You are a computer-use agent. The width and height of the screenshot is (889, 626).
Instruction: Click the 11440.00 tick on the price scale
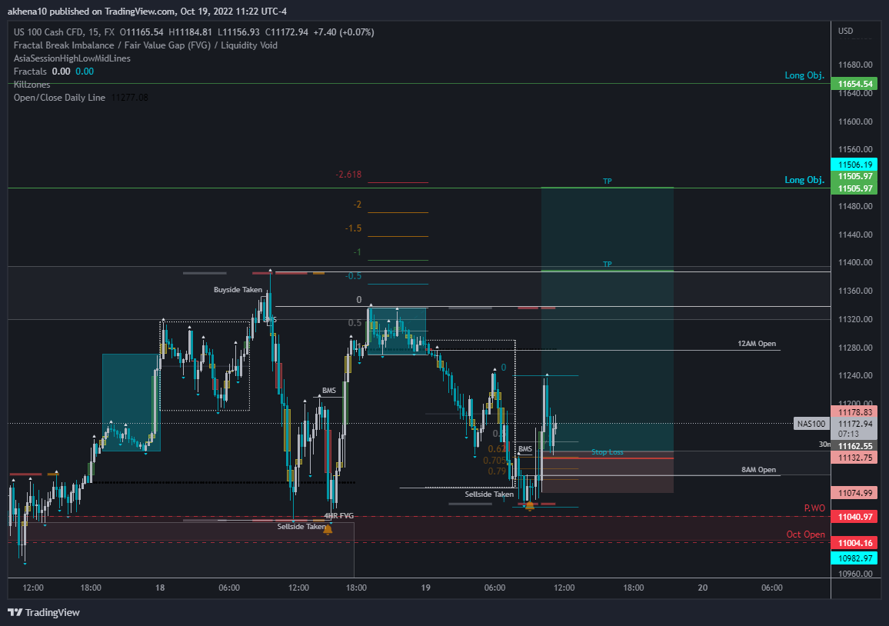pos(855,235)
